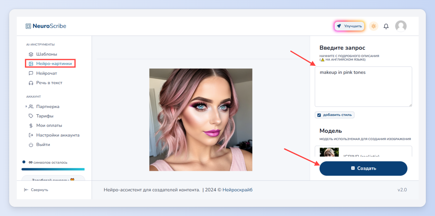435x216 pixels.
Task: Click the plus icon on Создать
Action: pyautogui.click(x=353, y=168)
